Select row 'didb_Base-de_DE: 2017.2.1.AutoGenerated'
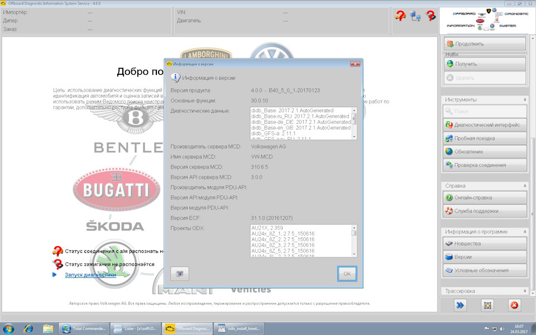Image resolution: width=536 pixels, height=335 pixels. coord(301,122)
